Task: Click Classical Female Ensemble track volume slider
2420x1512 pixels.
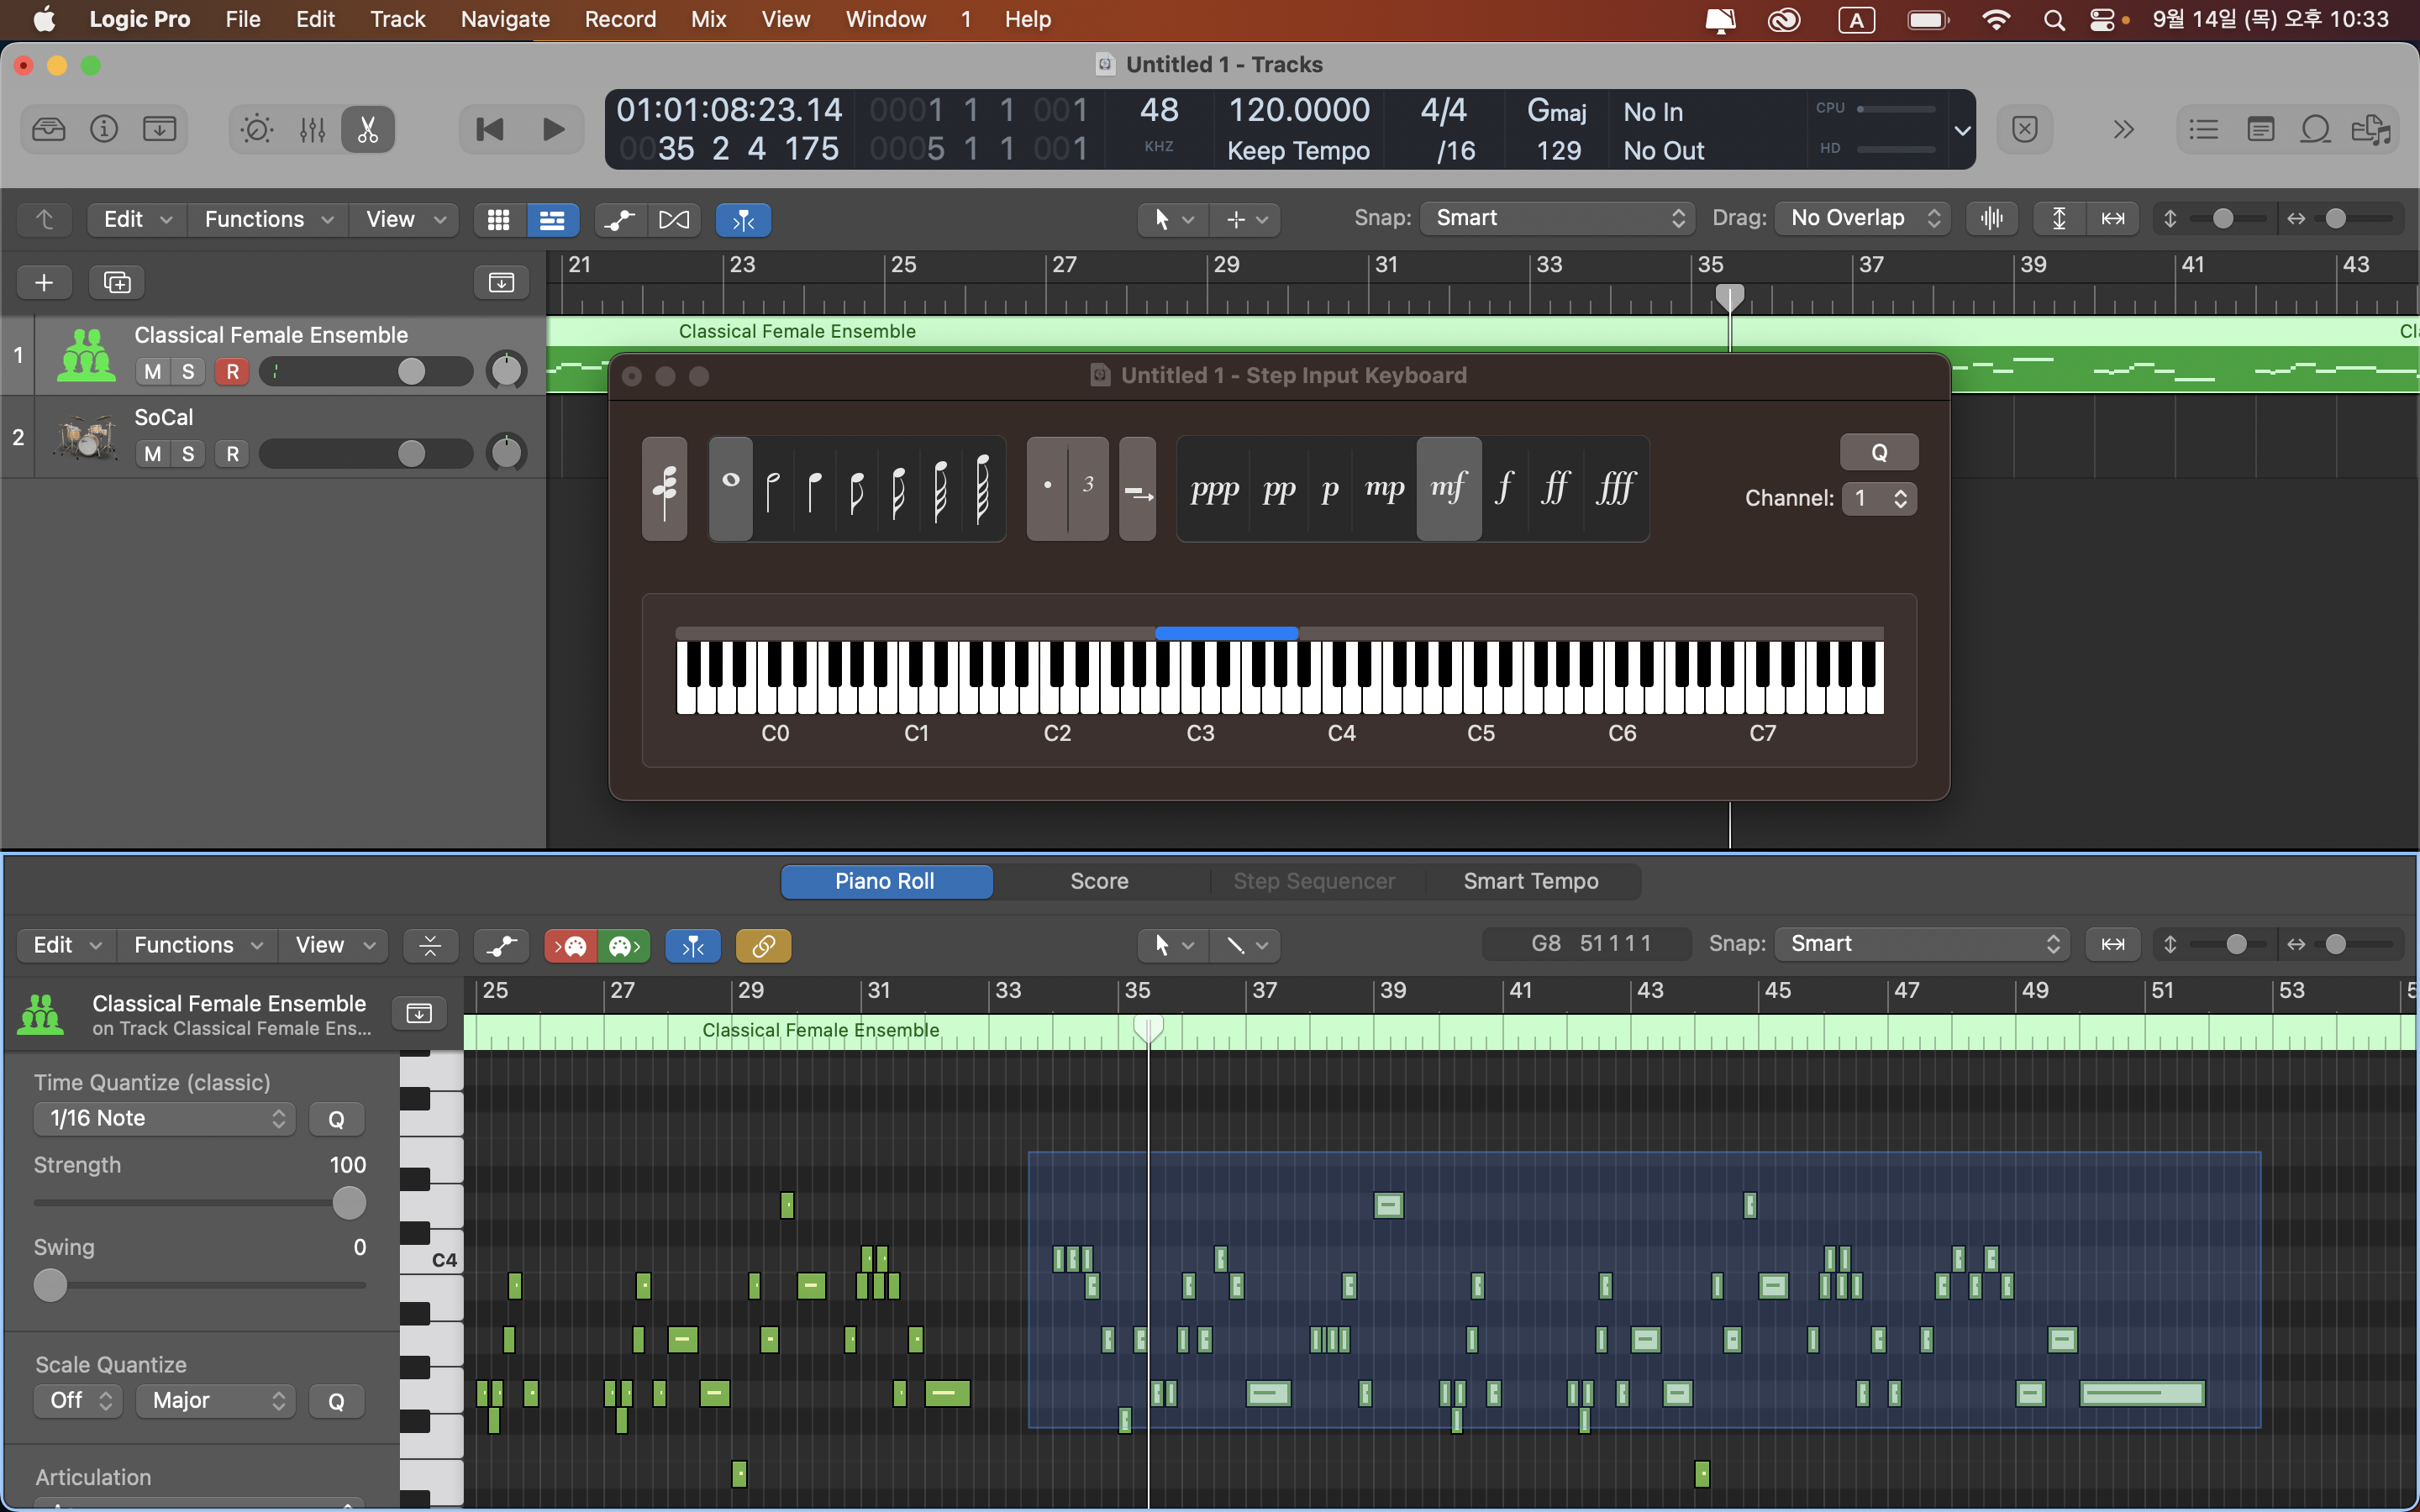Action: [366, 372]
